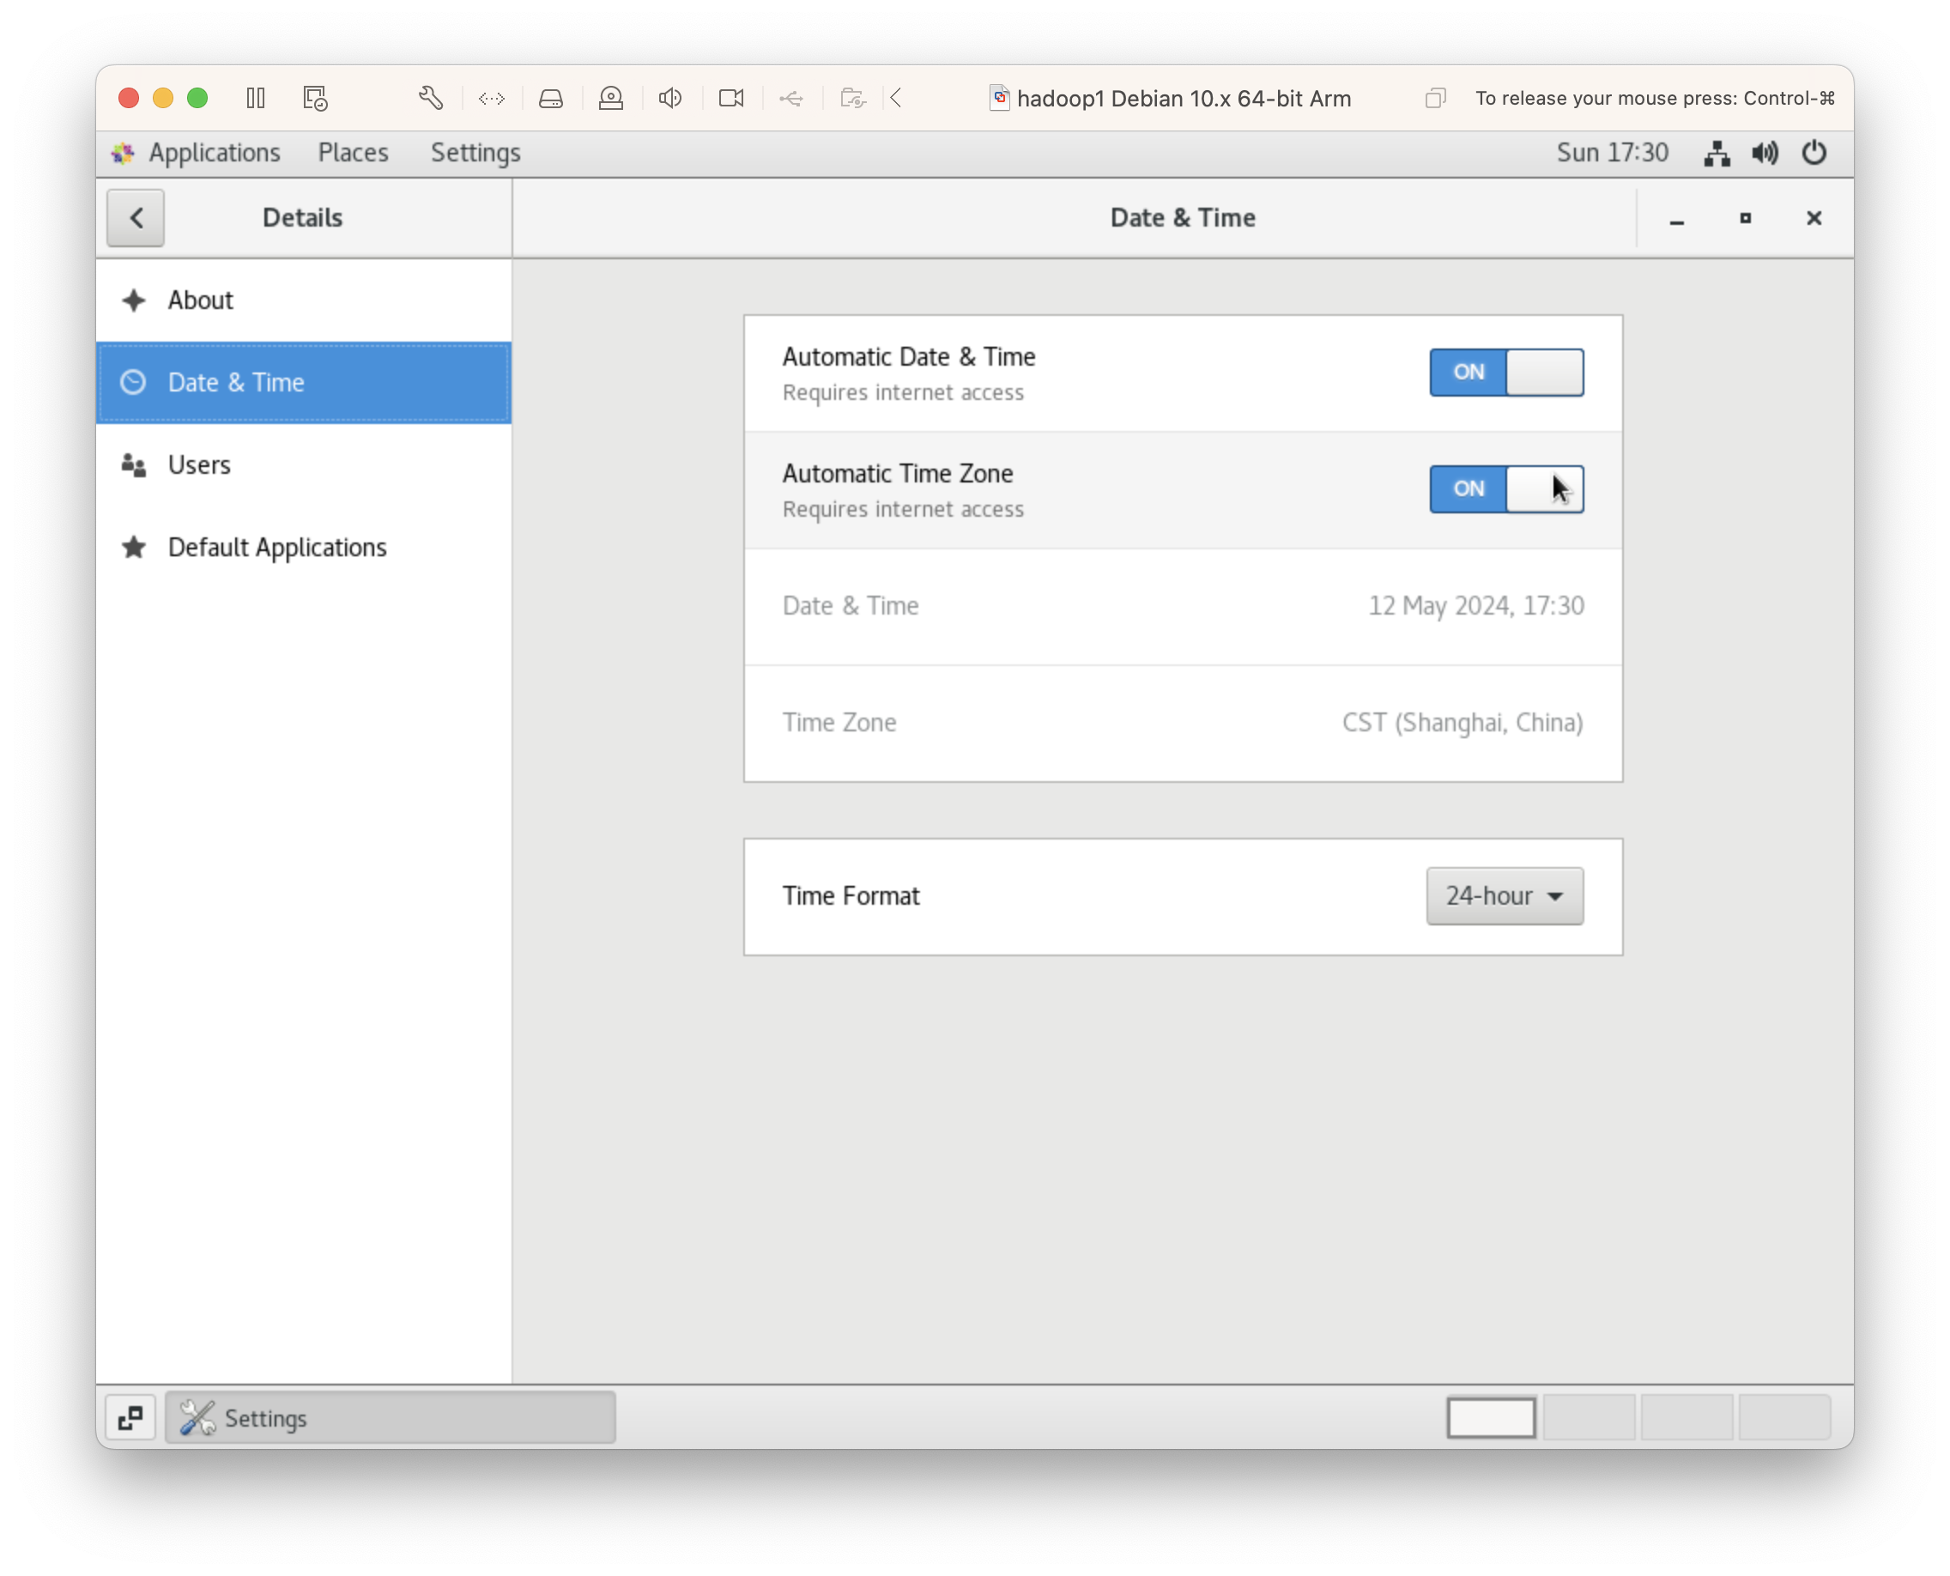The width and height of the screenshot is (1950, 1576).
Task: Click the hard disk icon in VM toolbar
Action: click(551, 98)
